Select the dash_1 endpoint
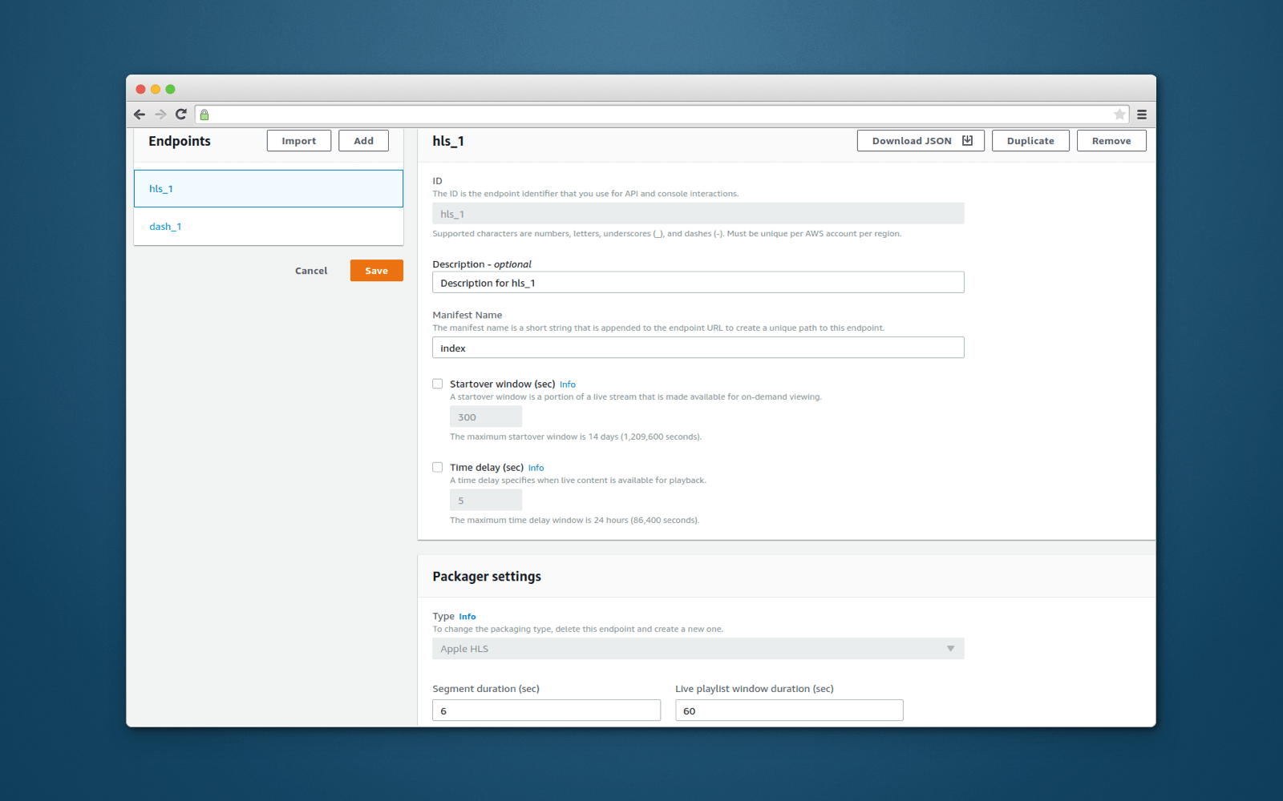Screen dimensions: 1283x801 click(x=269, y=227)
